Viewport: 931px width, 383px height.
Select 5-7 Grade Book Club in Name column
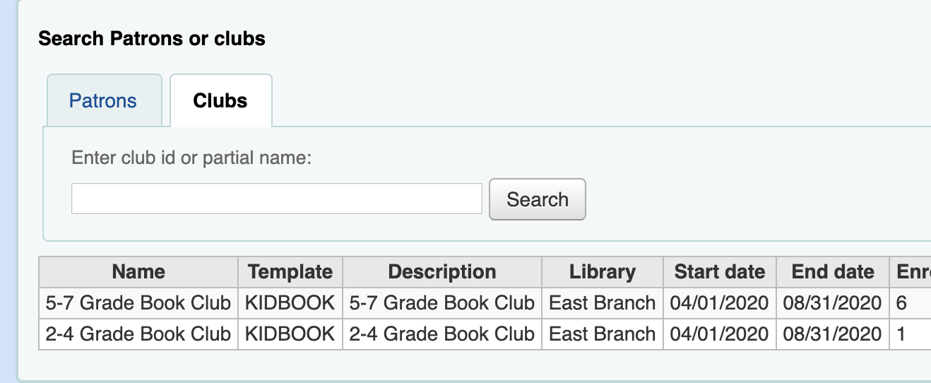click(x=138, y=303)
